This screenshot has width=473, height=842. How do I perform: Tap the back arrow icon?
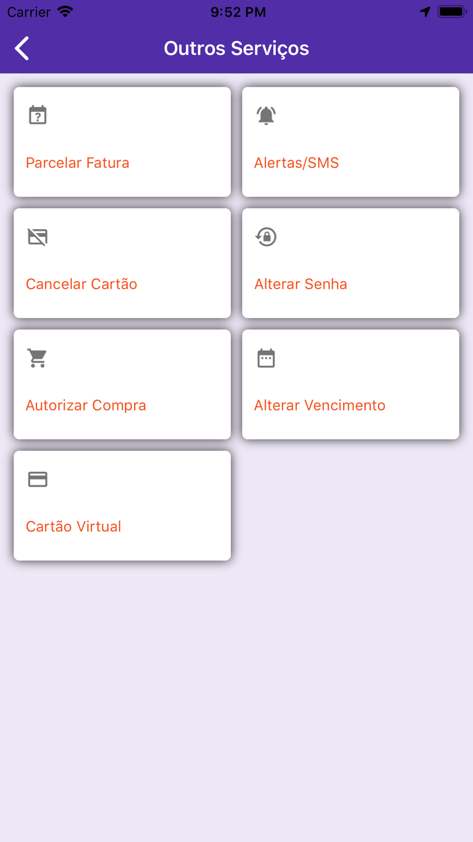pyautogui.click(x=22, y=48)
